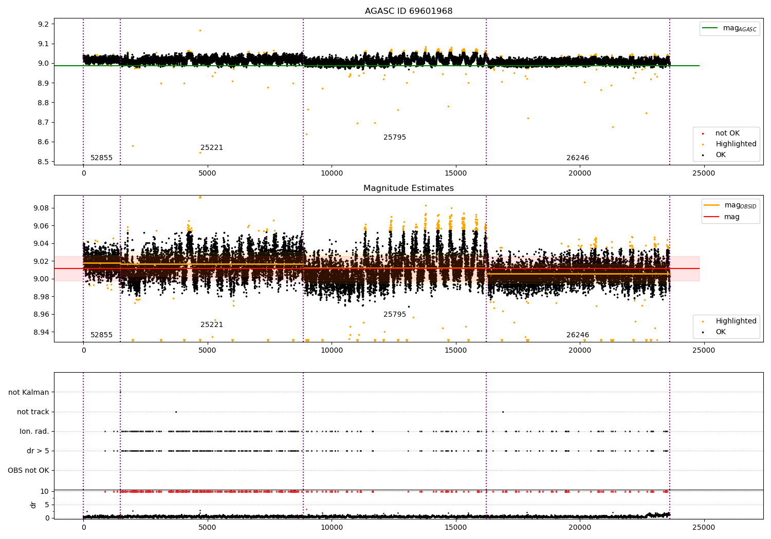Click the 'not track' axis label
771x539 pixels.
(33, 412)
